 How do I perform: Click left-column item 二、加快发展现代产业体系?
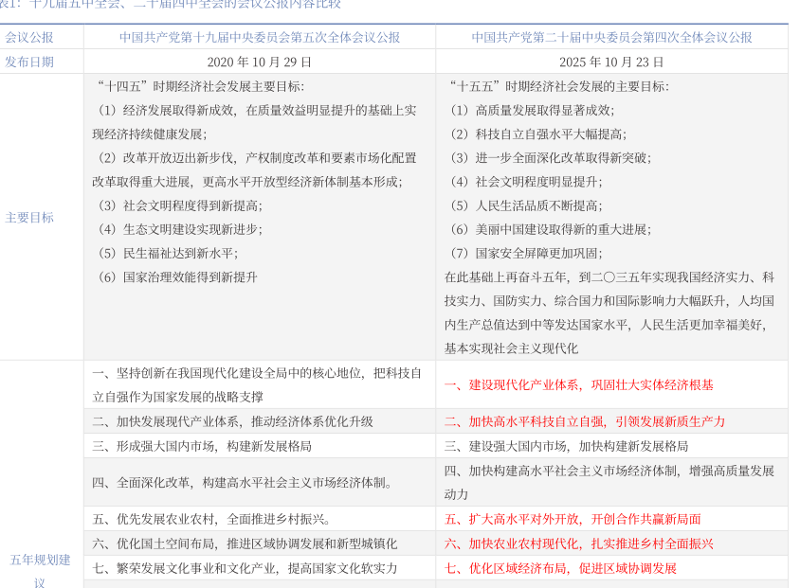[x=232, y=421]
